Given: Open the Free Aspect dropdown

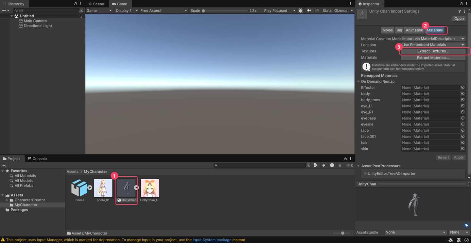Looking at the screenshot, I should click(164, 10).
